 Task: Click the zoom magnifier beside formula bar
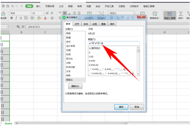click(x=18, y=27)
